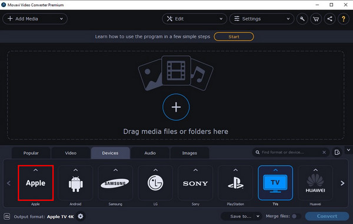This screenshot has width=353, height=224.
Task: Expand the Samsung presets chevron
Action: point(115,170)
